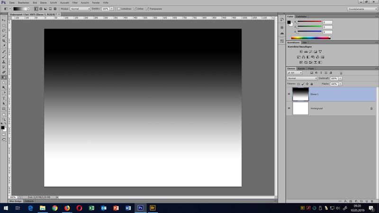379x213 pixels.
Task: Click the foreground color swatch in toolbox
Action: point(3,127)
